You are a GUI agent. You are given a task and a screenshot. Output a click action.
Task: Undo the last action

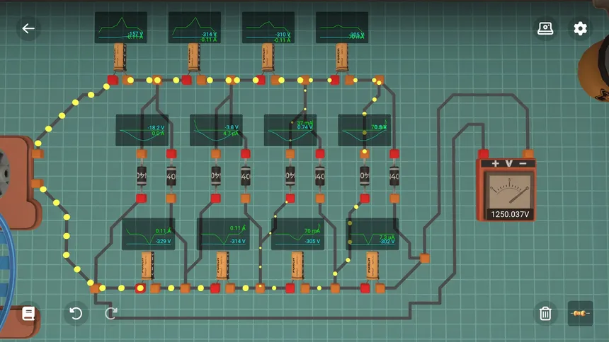point(76,313)
